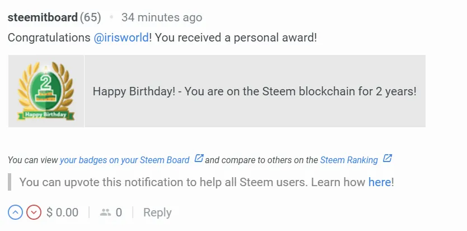This screenshot has height=231, width=467.
Task: Upvote the steemitboard comment
Action: 15,212
